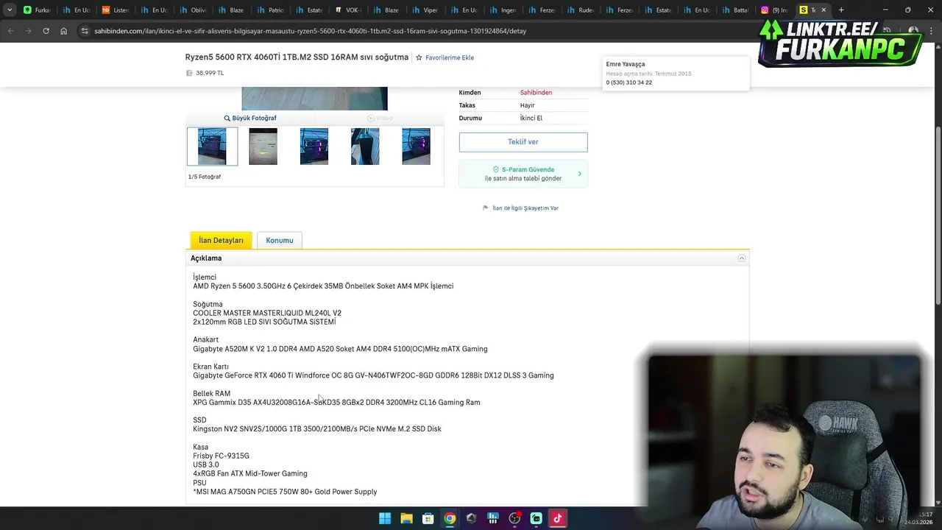Image resolution: width=942 pixels, height=530 pixels.
Task: Switch to the Ingen browser tab
Action: [x=503, y=10]
